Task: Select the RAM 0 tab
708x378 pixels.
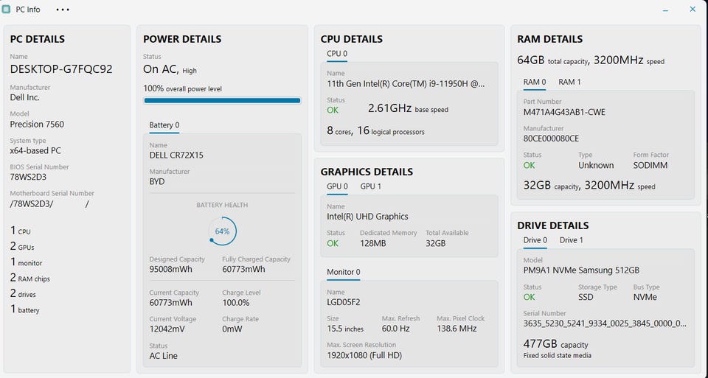Action: (x=534, y=82)
